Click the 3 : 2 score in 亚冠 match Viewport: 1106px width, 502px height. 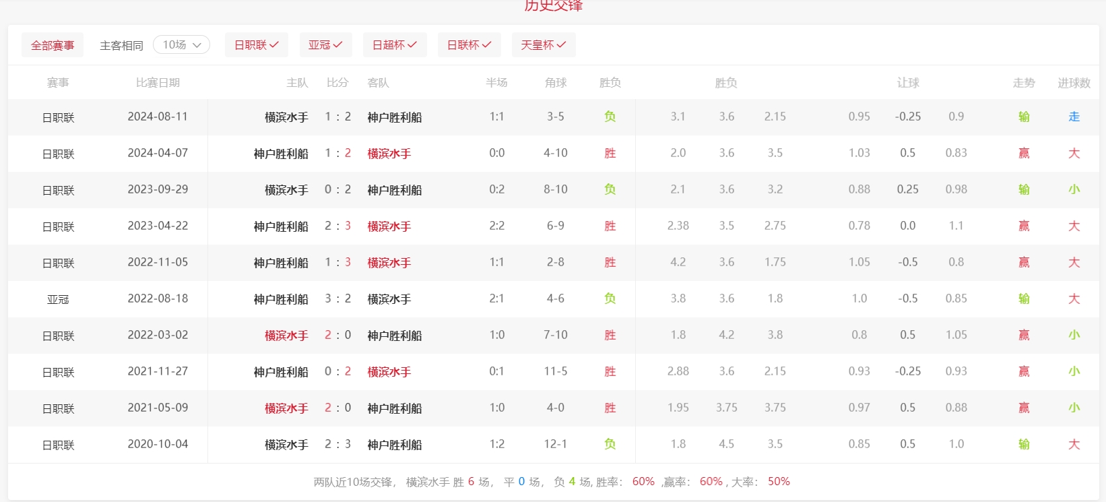pyautogui.click(x=337, y=299)
